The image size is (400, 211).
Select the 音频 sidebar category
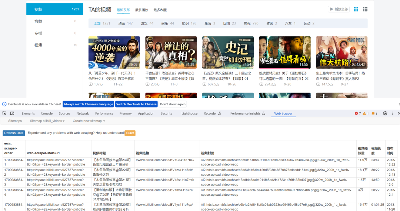point(54,21)
